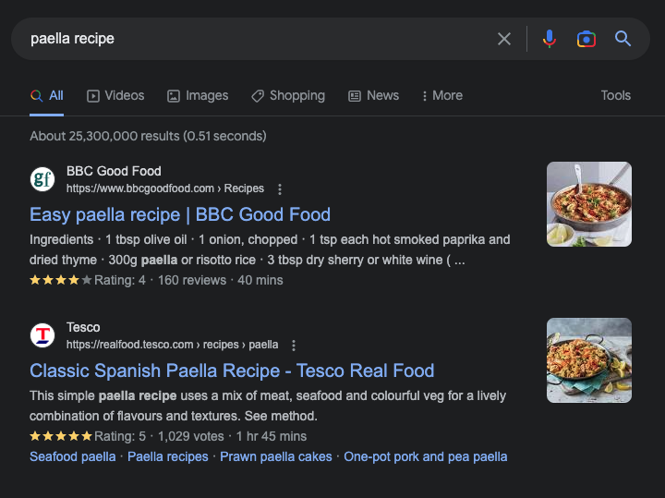Open One-pot pork and pea paella link

tap(425, 456)
